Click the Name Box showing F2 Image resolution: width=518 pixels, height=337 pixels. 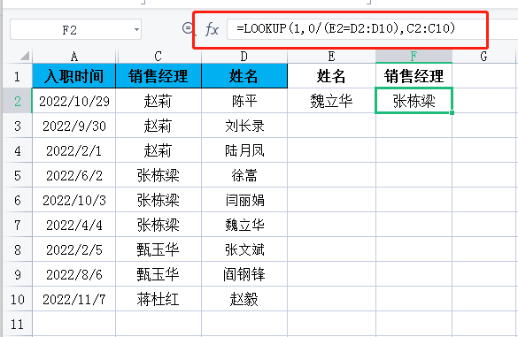click(x=75, y=30)
